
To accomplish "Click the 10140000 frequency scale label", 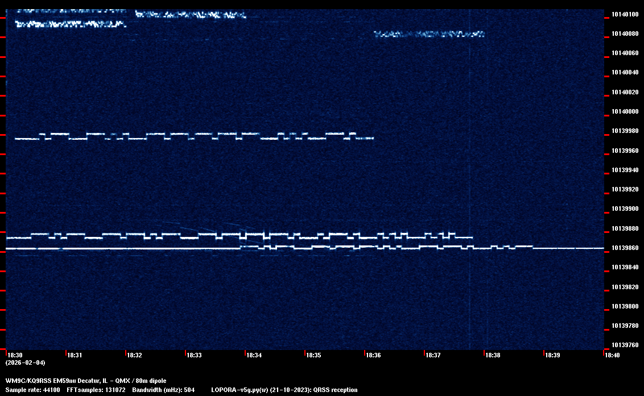I will (624, 112).
